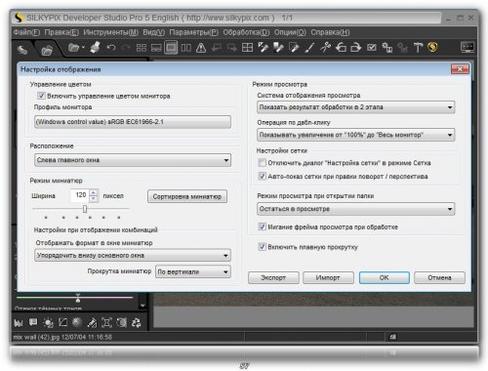Image resolution: width=488 pixels, height=371 pixels.
Task: Open the Вид(V) menu
Action: [x=154, y=32]
